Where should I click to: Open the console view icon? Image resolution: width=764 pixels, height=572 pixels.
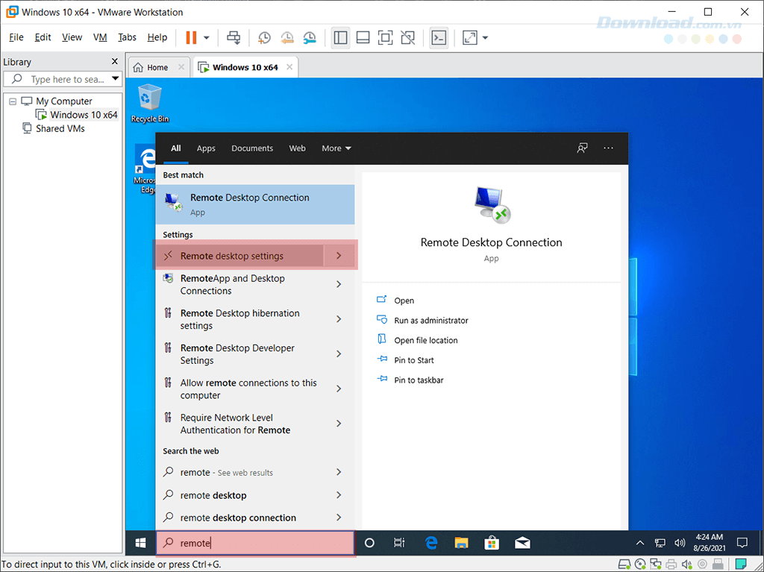[x=439, y=37]
